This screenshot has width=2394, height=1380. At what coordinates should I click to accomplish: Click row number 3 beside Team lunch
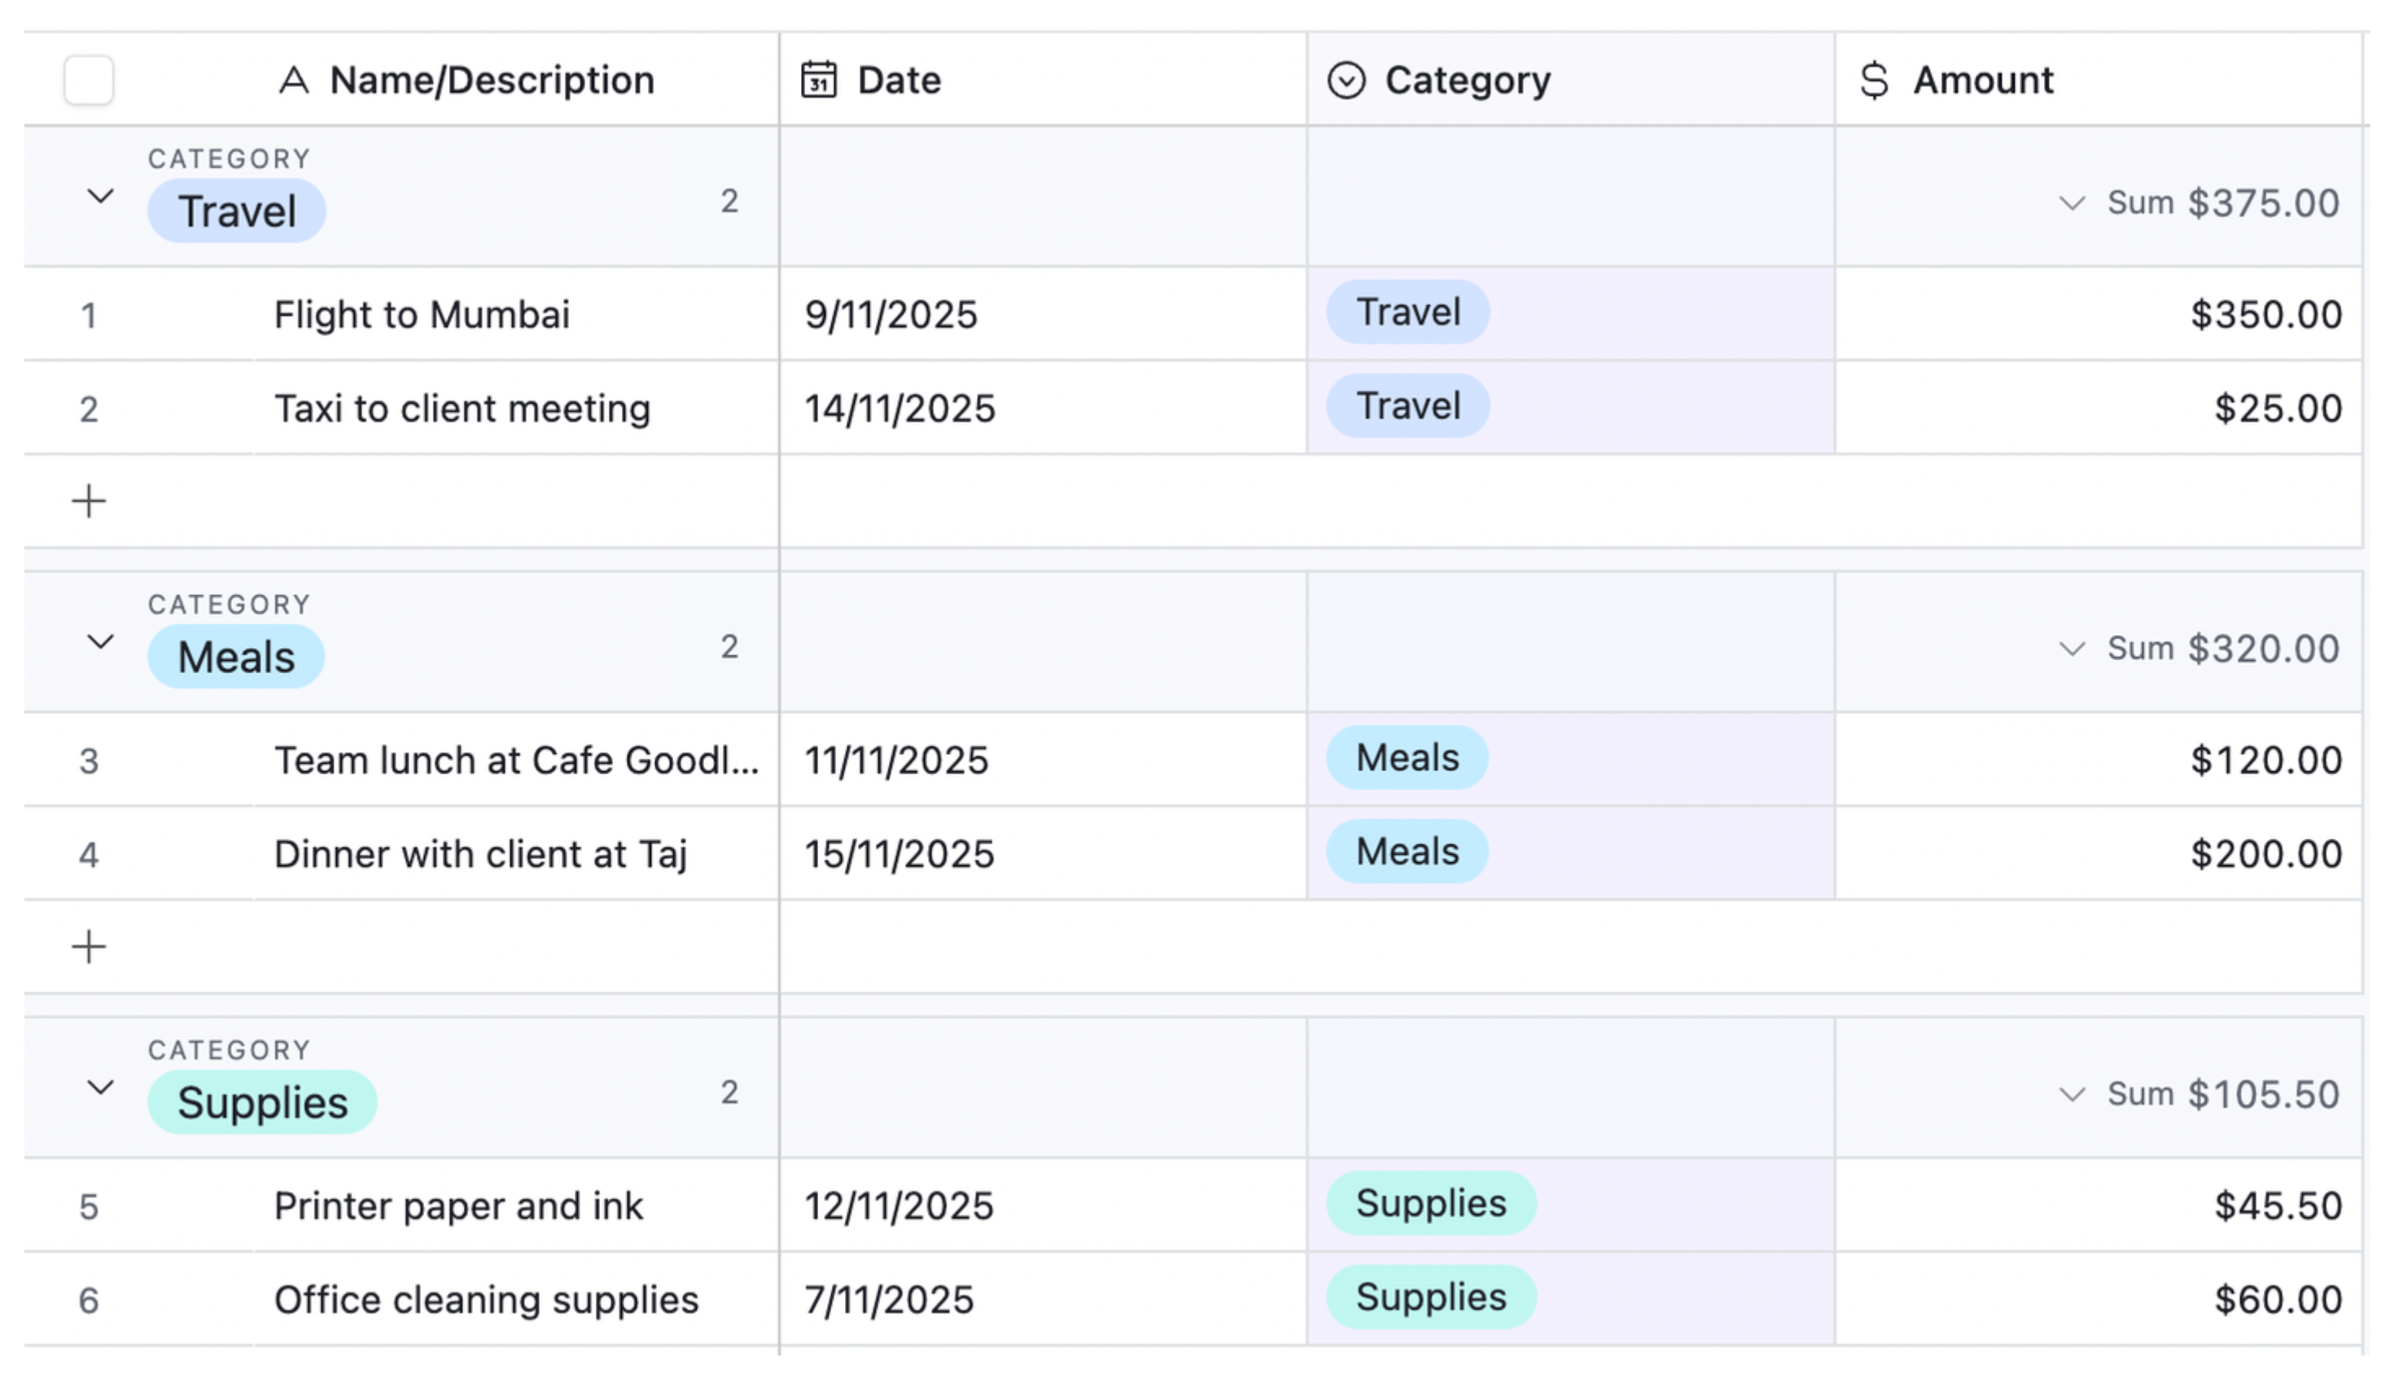pyautogui.click(x=89, y=759)
